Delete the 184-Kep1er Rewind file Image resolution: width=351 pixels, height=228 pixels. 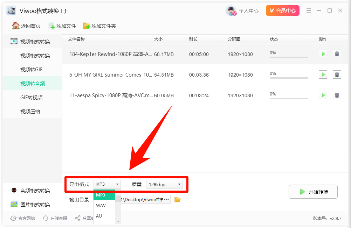click(337, 54)
